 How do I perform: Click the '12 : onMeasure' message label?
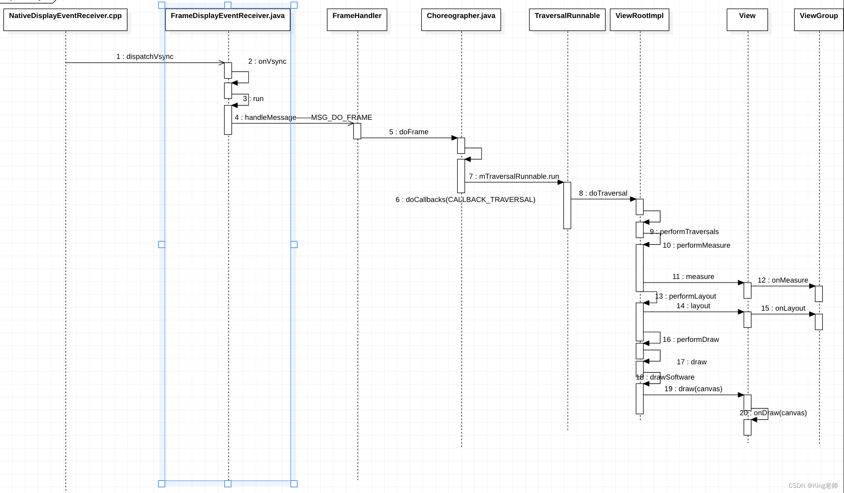(x=783, y=280)
